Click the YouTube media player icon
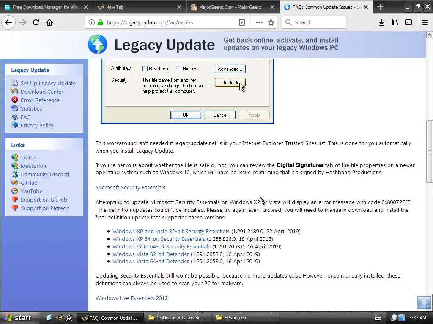Screen dimensions: 433x324 15,191
